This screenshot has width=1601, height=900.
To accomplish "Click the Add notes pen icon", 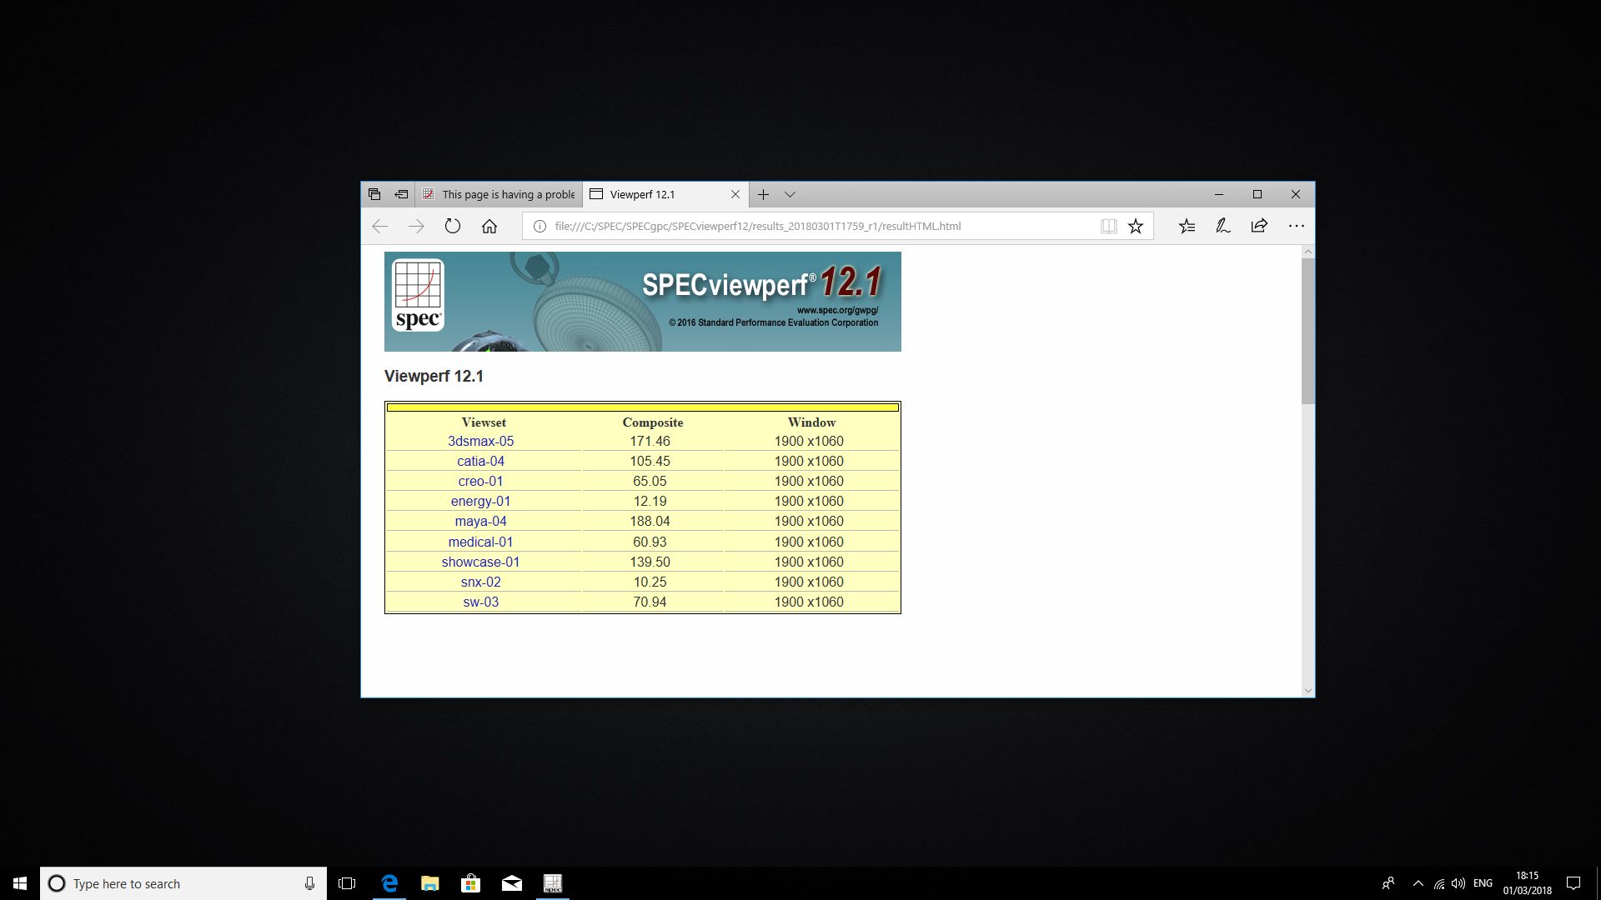I will coord(1222,226).
